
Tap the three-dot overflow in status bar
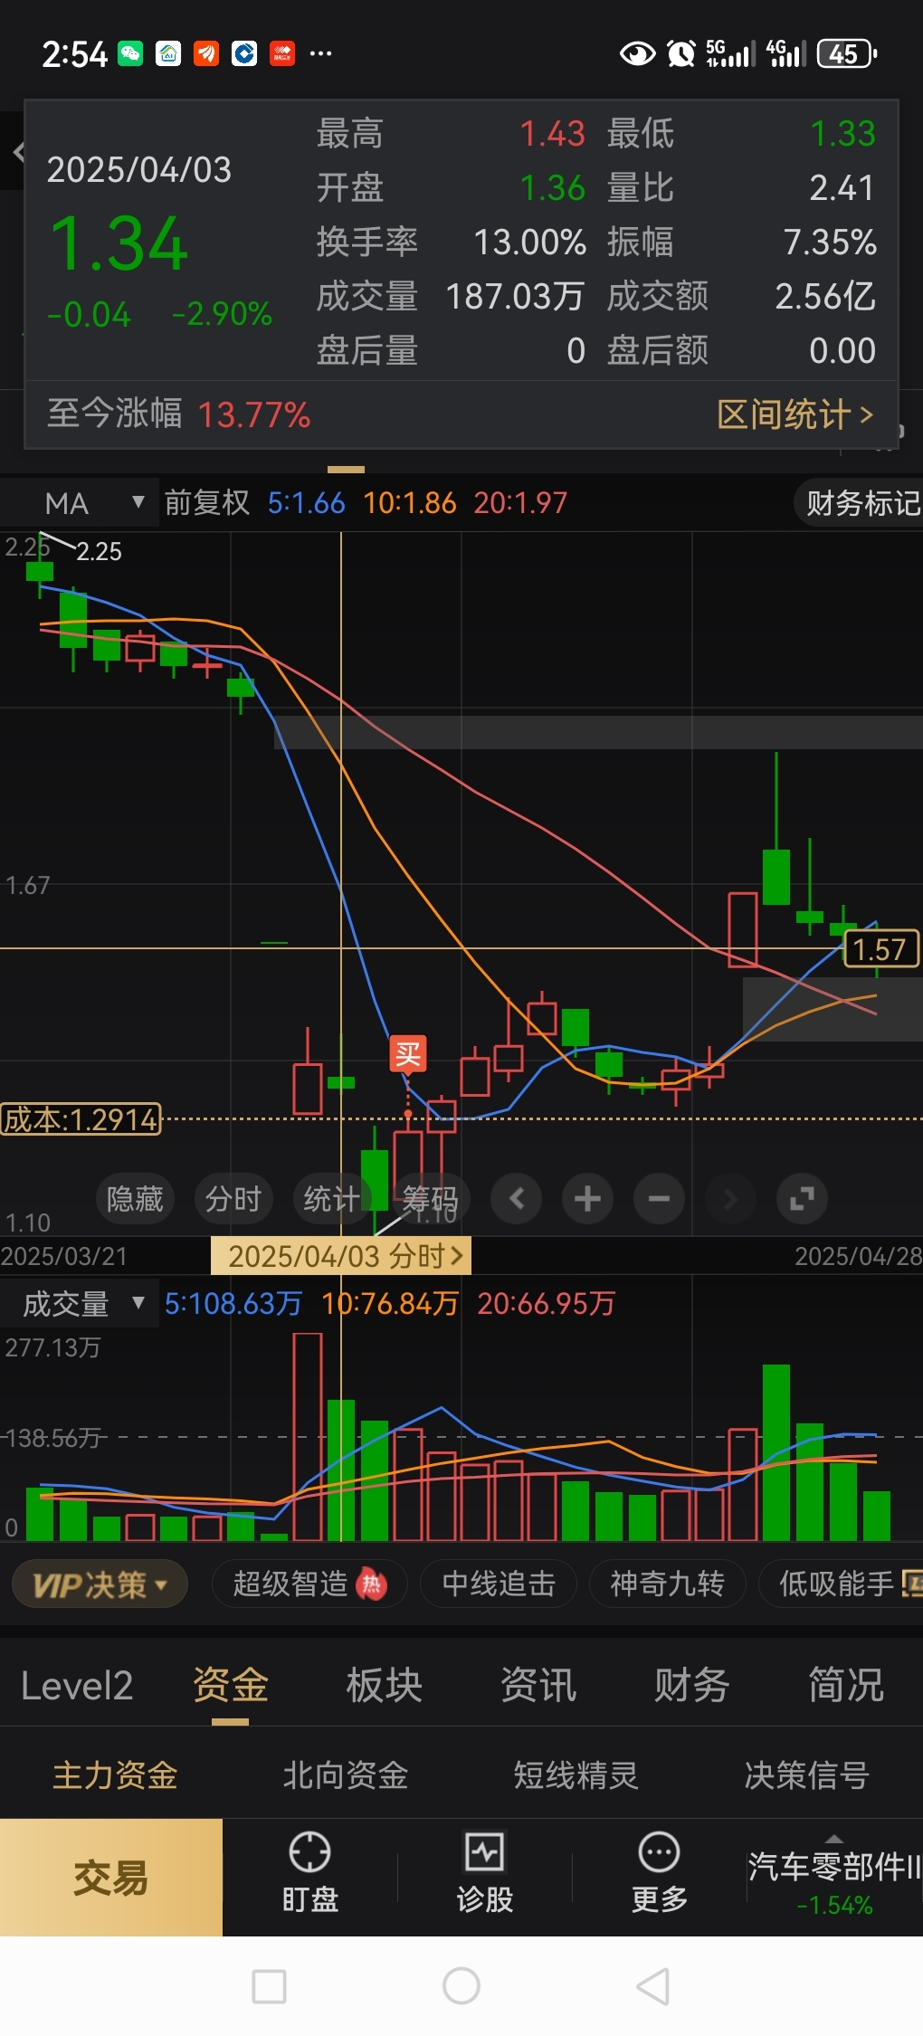[320, 54]
